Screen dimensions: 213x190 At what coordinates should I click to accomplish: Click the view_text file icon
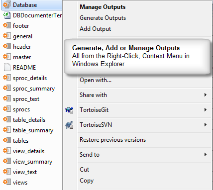pos(7,172)
